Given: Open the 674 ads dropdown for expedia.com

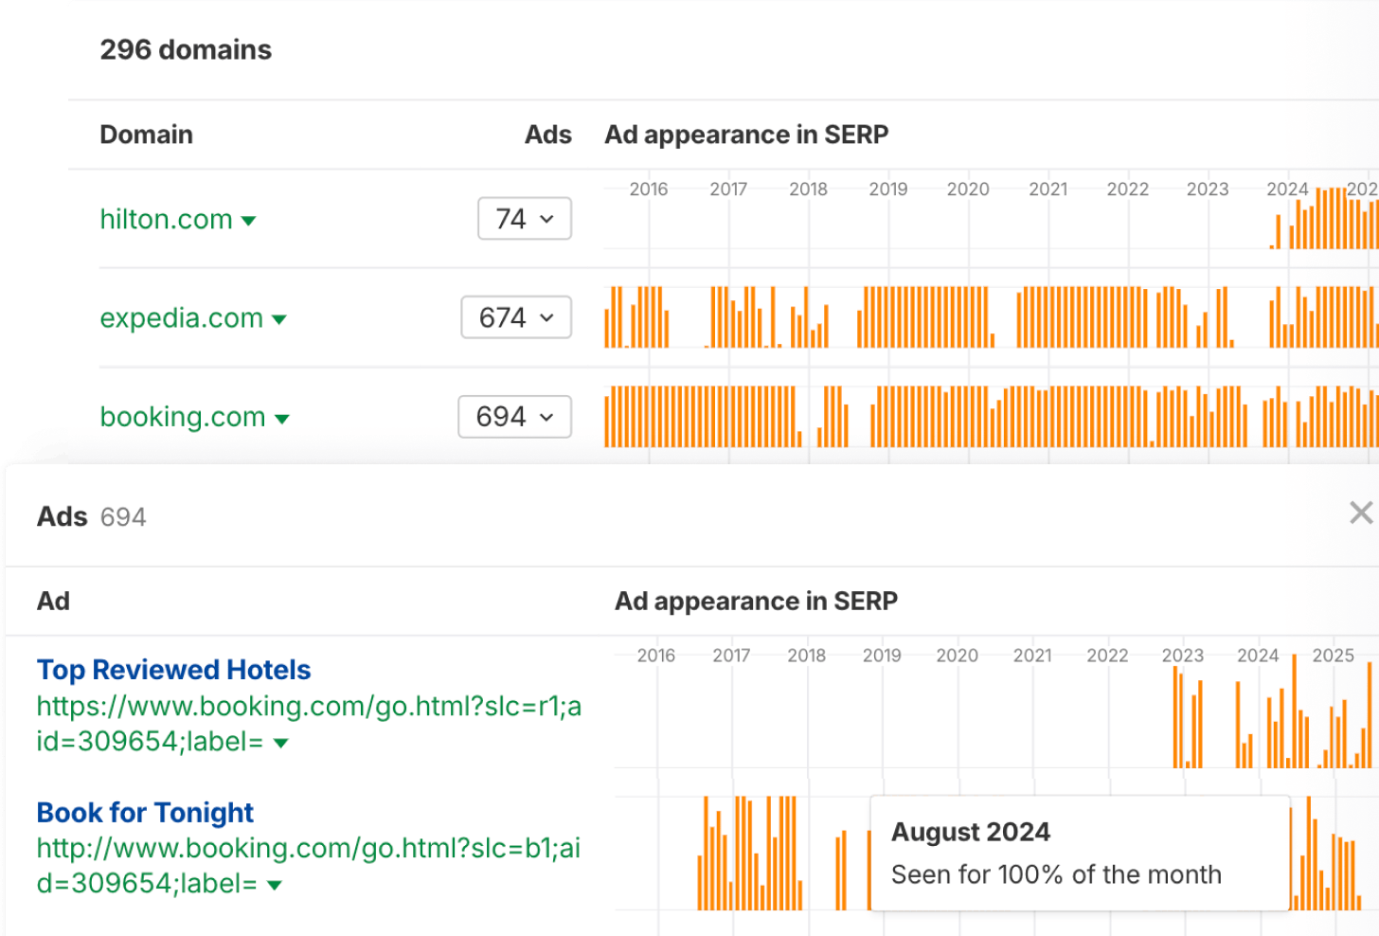Looking at the screenshot, I should click(x=515, y=317).
